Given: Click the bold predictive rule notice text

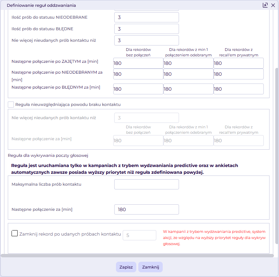Looking at the screenshot, I should 124,169.
